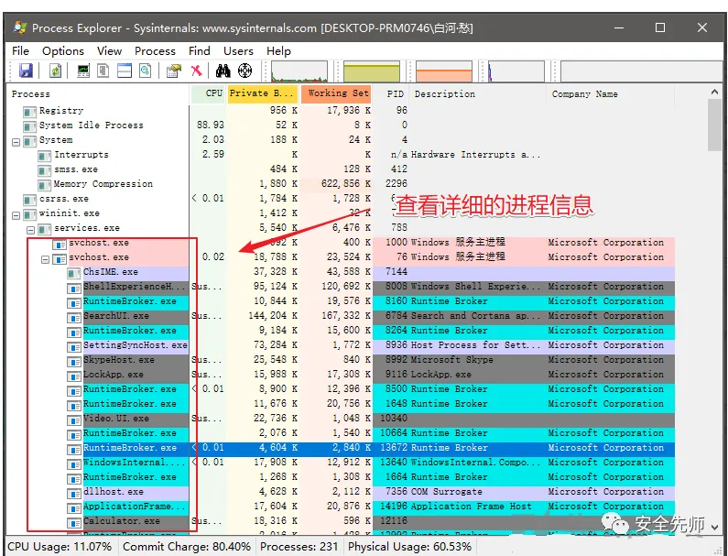Sort by the Private B... column header
728x556 pixels.
(262, 93)
